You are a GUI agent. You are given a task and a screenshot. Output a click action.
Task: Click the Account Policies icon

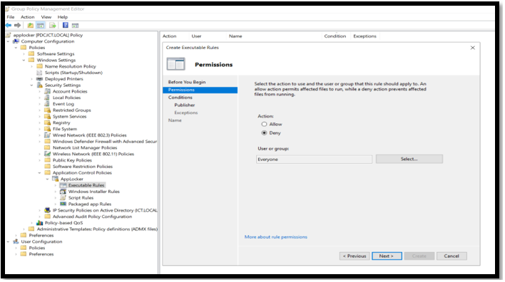click(x=47, y=91)
